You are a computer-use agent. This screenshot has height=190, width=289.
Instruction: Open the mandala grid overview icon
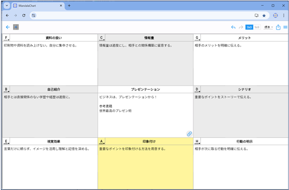(x=16, y=27)
